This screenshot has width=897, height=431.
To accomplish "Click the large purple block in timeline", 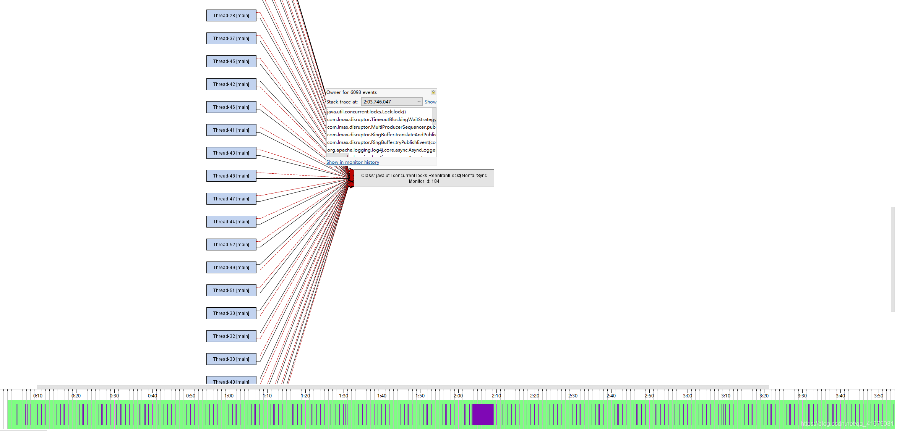I will click(483, 414).
